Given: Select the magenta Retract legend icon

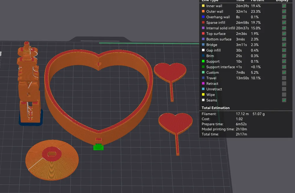Looking at the screenshot, I should (203, 84).
